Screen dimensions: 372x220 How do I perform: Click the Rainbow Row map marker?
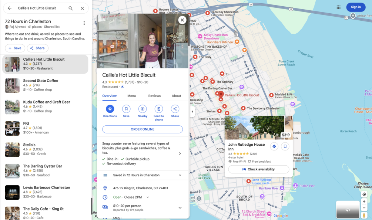(282, 188)
